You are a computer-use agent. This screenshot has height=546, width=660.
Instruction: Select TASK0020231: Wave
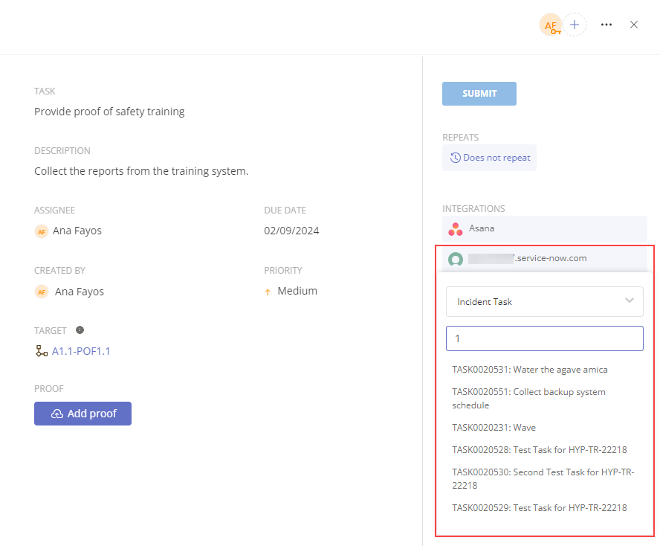pyautogui.click(x=494, y=428)
